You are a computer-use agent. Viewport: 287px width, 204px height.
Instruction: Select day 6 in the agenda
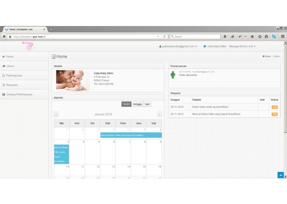[108, 152]
